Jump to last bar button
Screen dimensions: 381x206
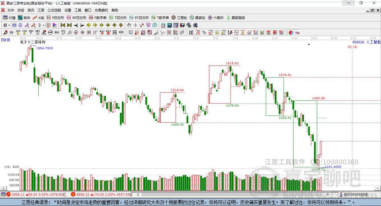(69, 25)
